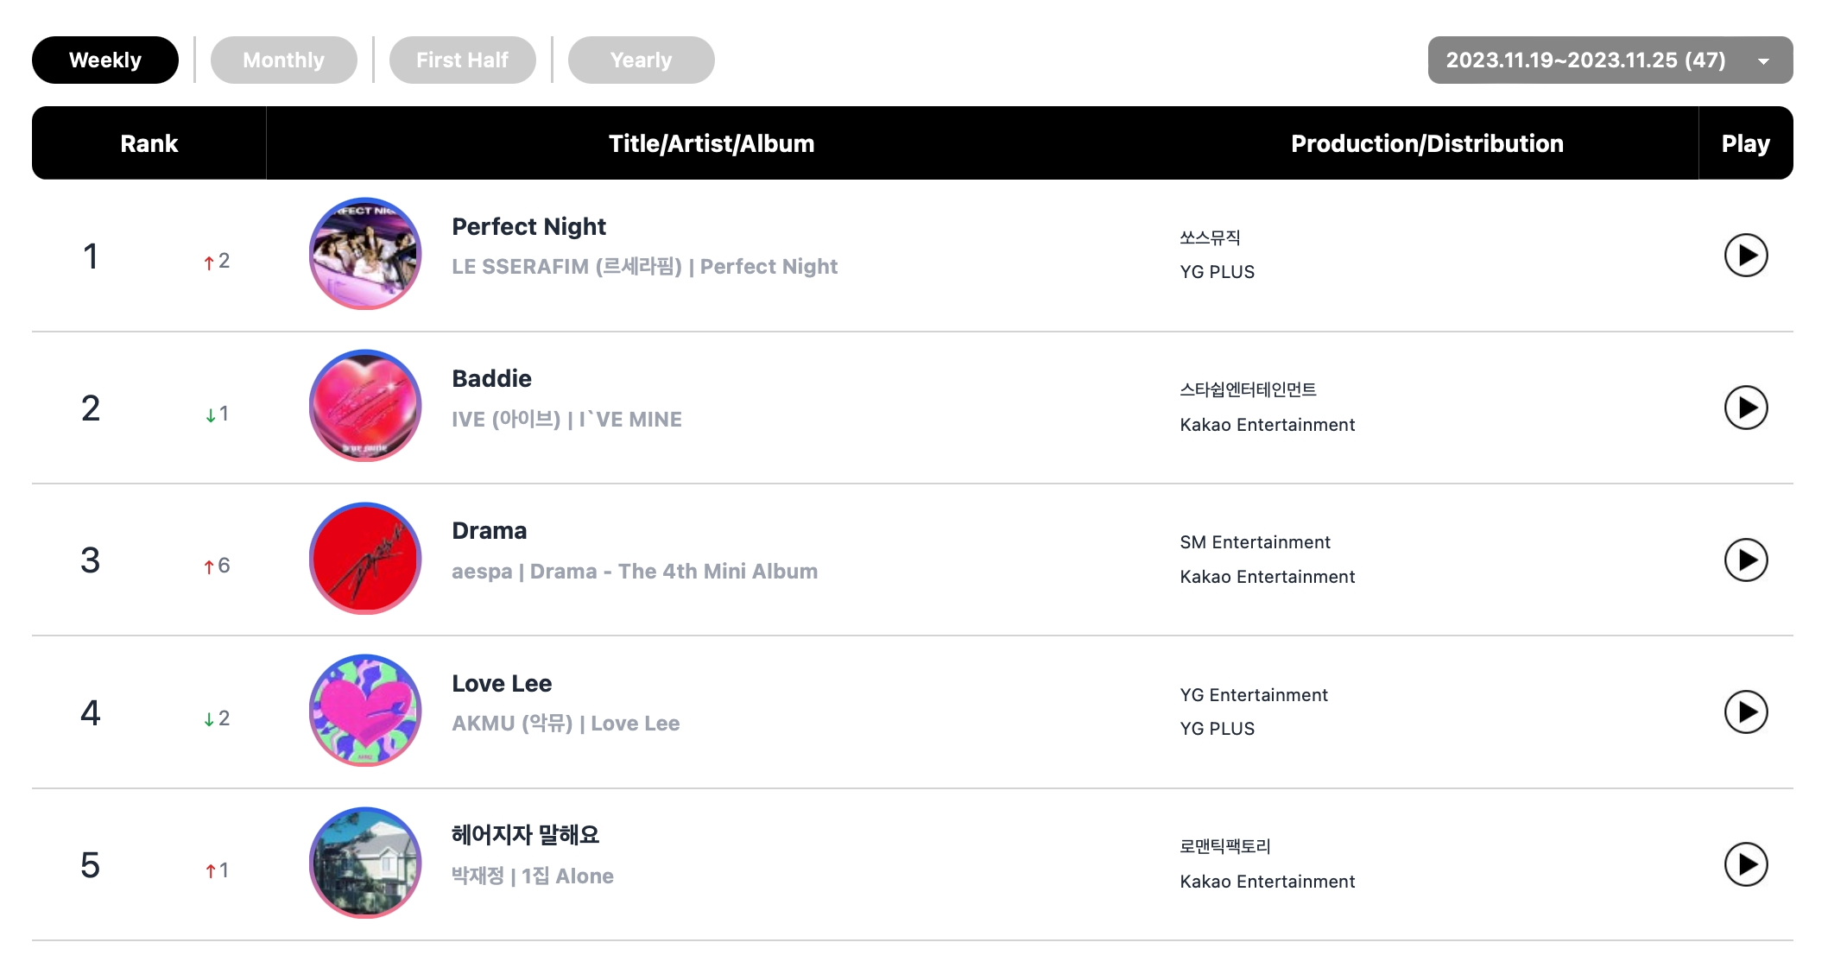The height and width of the screenshot is (955, 1828).
Task: Click the Baddie song title link
Action: coord(491,379)
